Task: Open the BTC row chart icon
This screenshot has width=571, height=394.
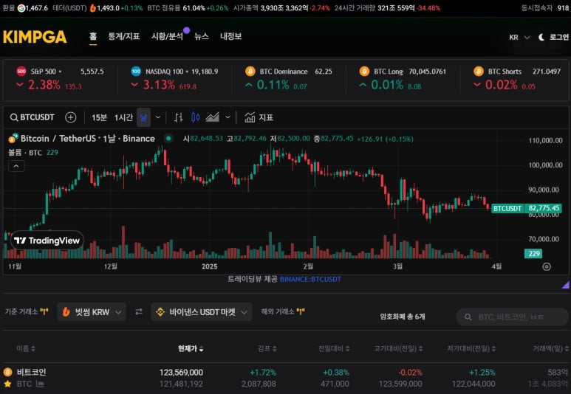Action: (x=41, y=384)
